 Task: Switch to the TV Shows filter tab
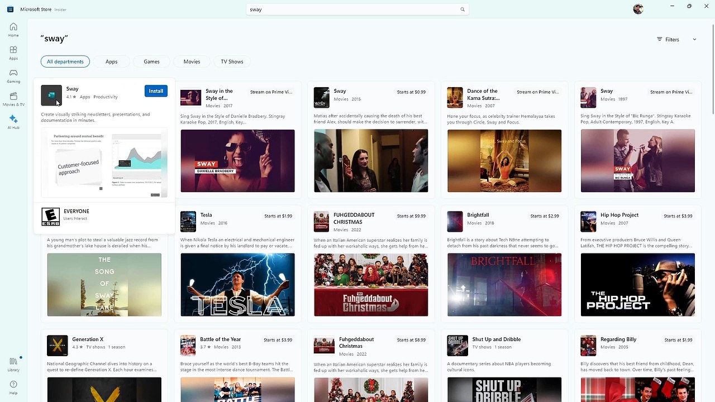[232, 61]
